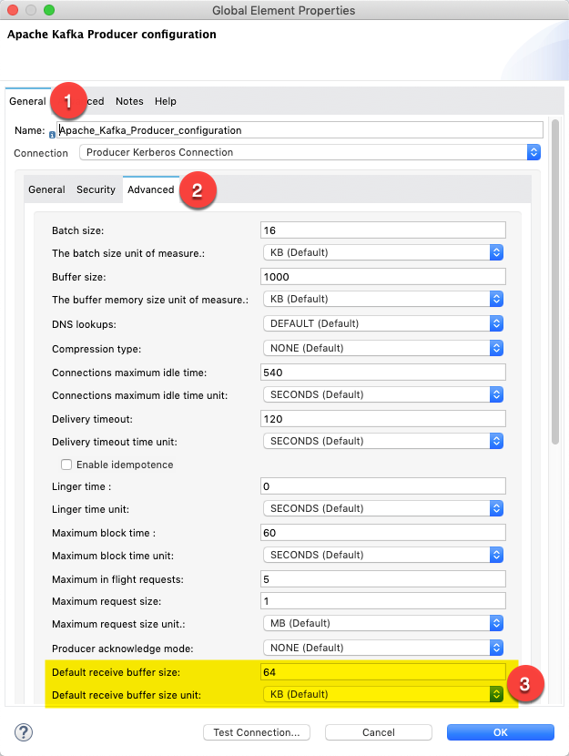Open the help question mark icon
The image size is (569, 756).
(24, 732)
